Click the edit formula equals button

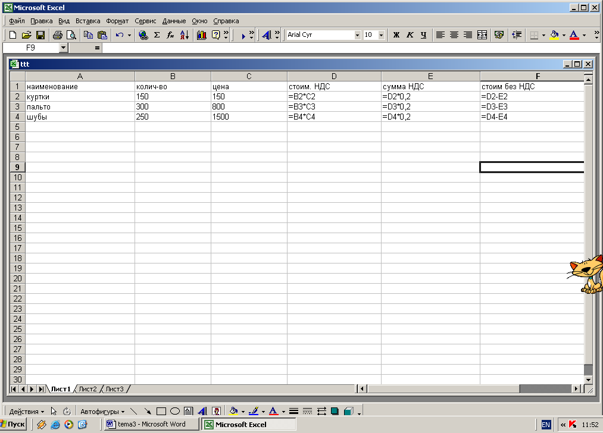97,48
